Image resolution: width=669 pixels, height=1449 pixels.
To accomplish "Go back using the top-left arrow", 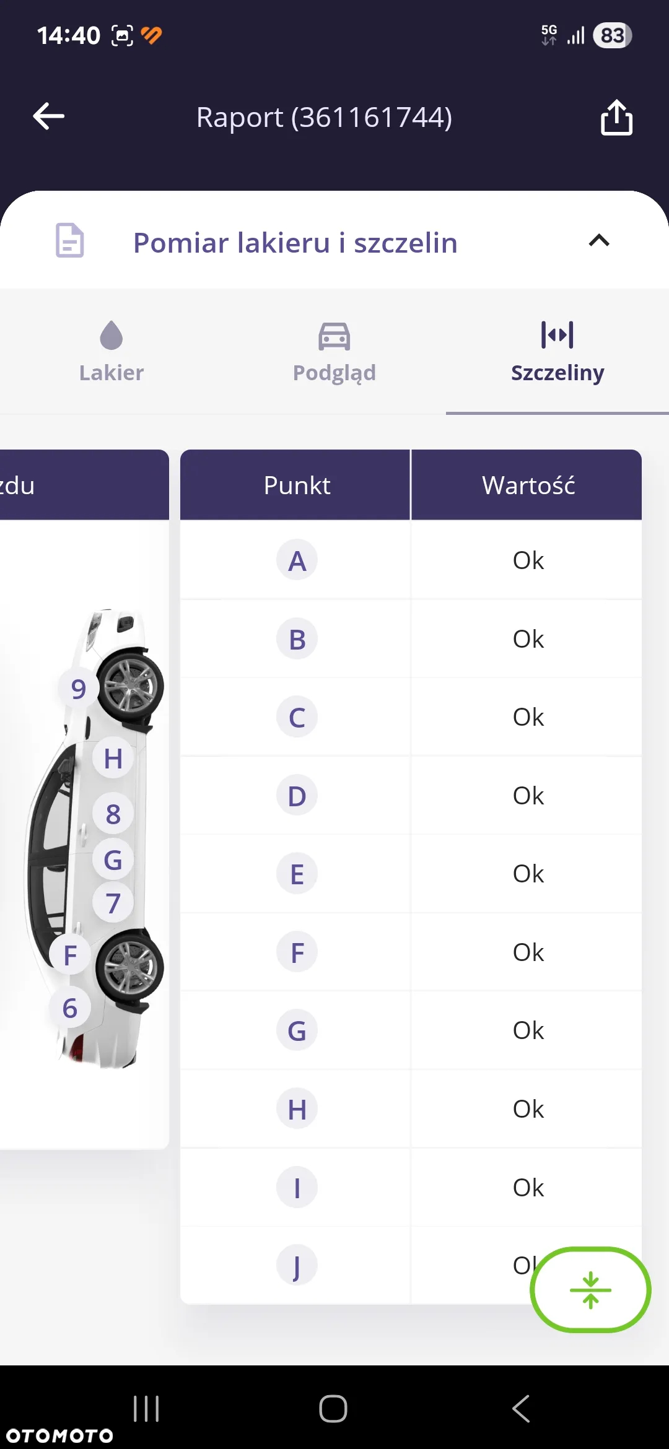I will coord(49,116).
